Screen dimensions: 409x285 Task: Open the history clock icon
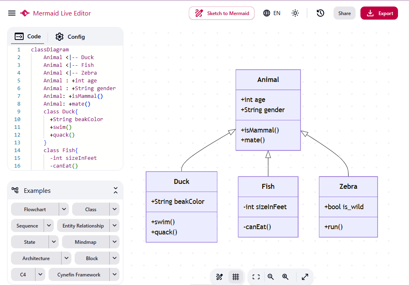point(321,13)
